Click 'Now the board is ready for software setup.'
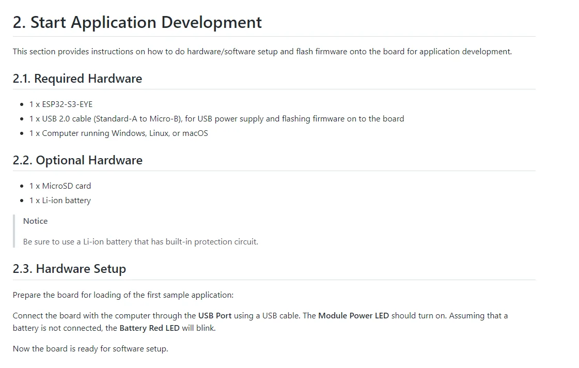This screenshot has width=579, height=368. [90, 349]
